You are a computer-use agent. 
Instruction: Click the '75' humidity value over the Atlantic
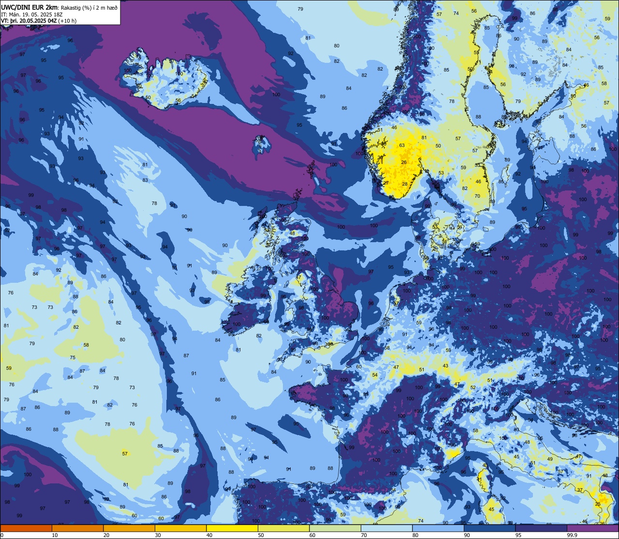(x=73, y=358)
